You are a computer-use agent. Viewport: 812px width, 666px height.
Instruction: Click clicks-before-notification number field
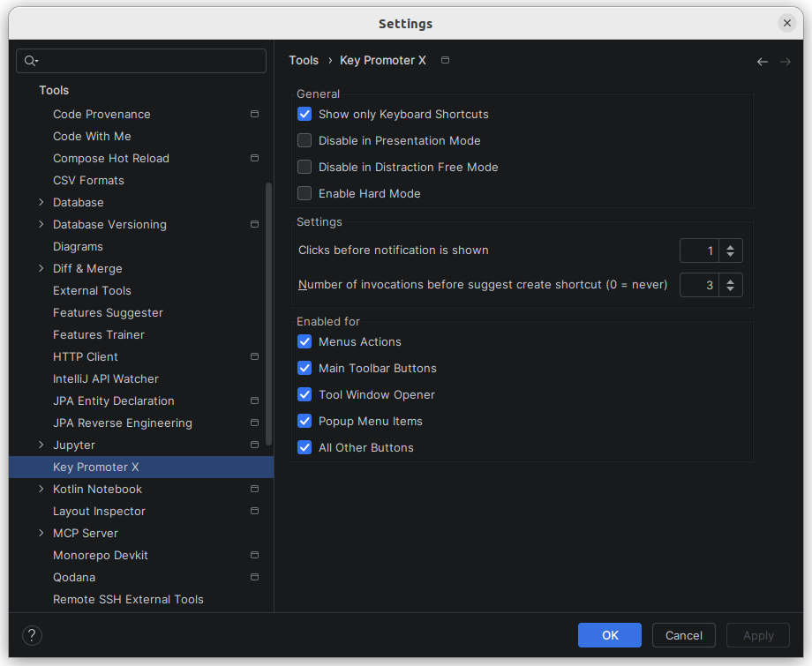[699, 251]
